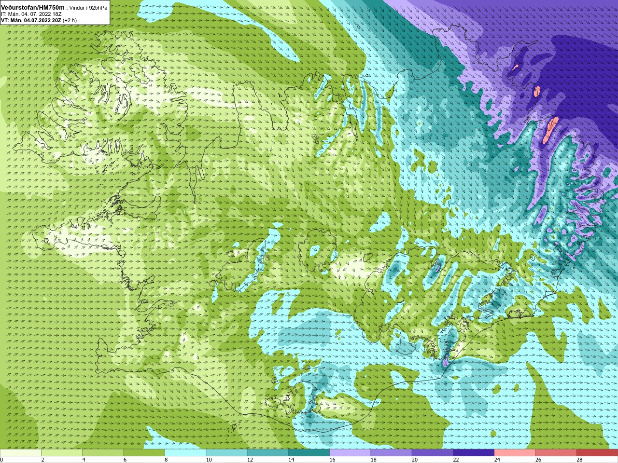
Task: Click the legend scale label '18'
Action: (x=374, y=460)
